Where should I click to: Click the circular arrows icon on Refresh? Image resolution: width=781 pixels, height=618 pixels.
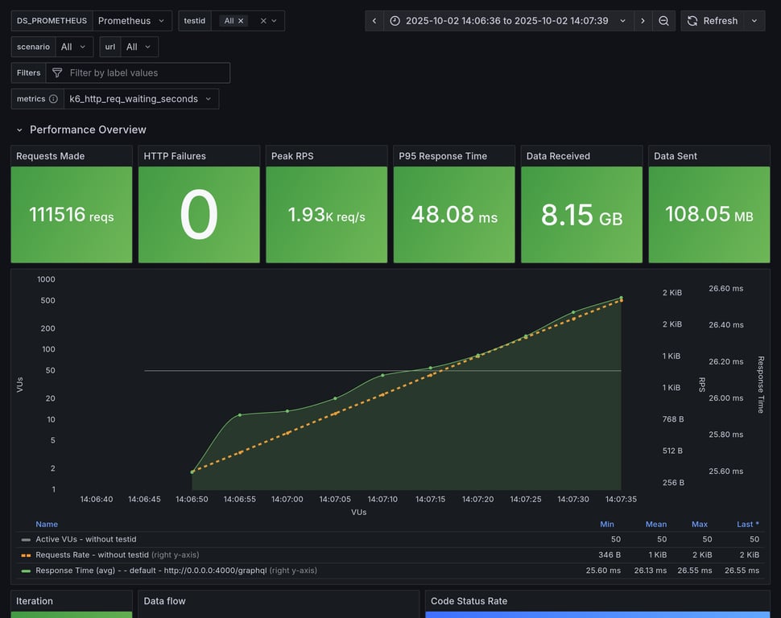pyautogui.click(x=692, y=21)
